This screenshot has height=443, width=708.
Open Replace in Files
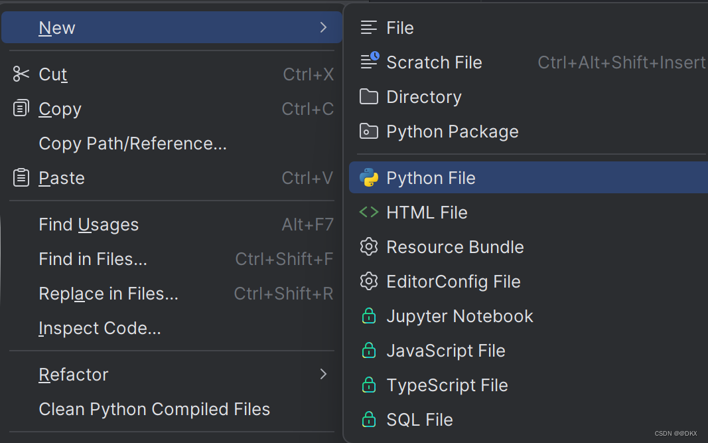point(107,293)
